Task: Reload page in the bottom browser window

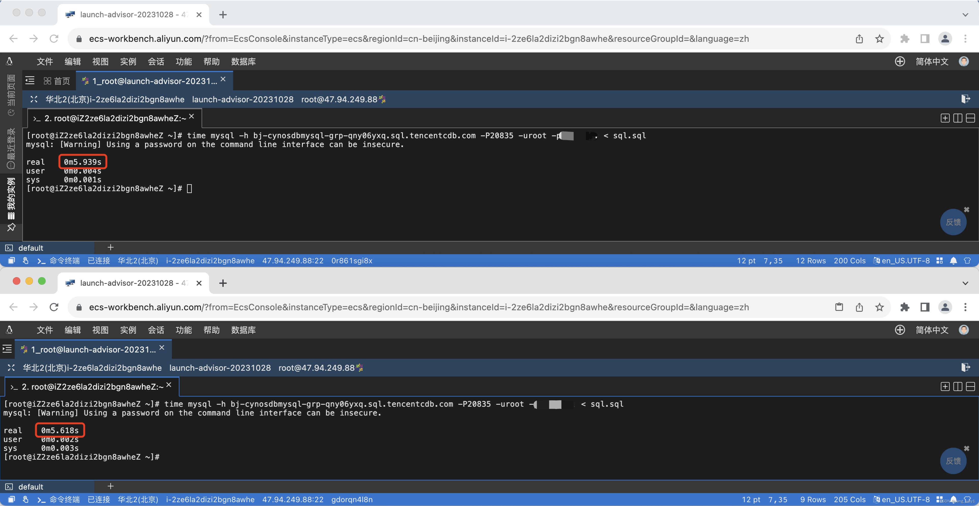Action: click(x=54, y=307)
